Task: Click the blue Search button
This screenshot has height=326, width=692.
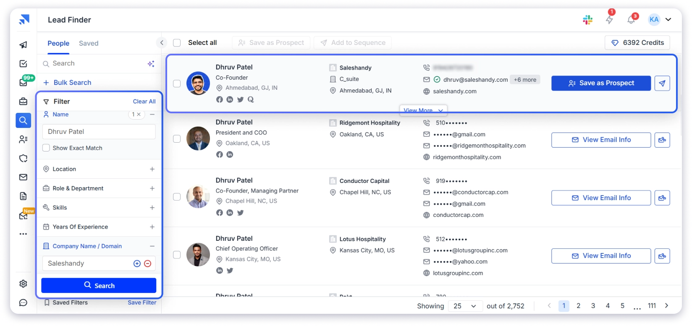Action: tap(99, 285)
